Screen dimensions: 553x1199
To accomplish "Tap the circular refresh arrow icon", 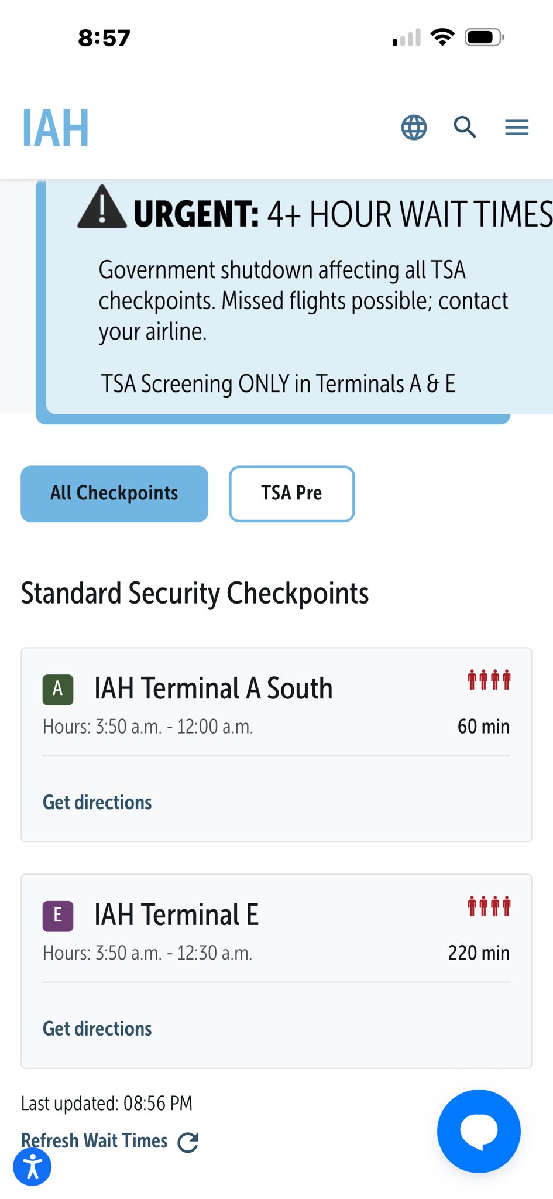I will [188, 1142].
